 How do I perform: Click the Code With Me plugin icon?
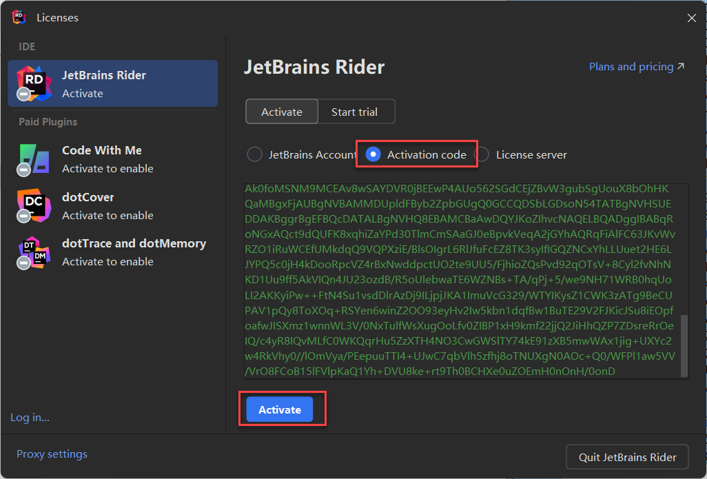point(34,159)
